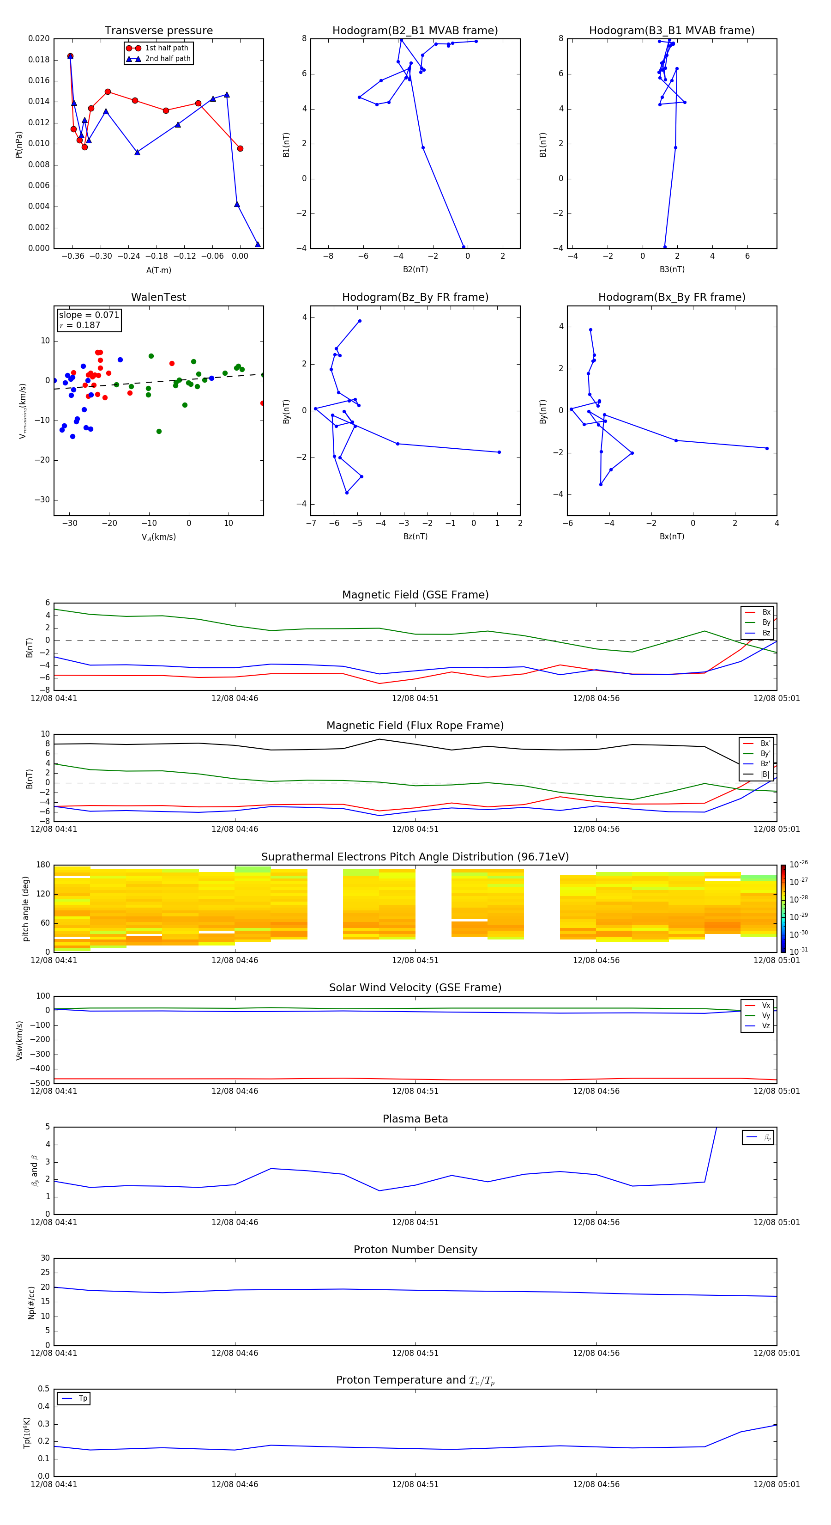
Task: Click the "Np(#/cc)" y-axis label
Action: pyautogui.click(x=32, y=1302)
